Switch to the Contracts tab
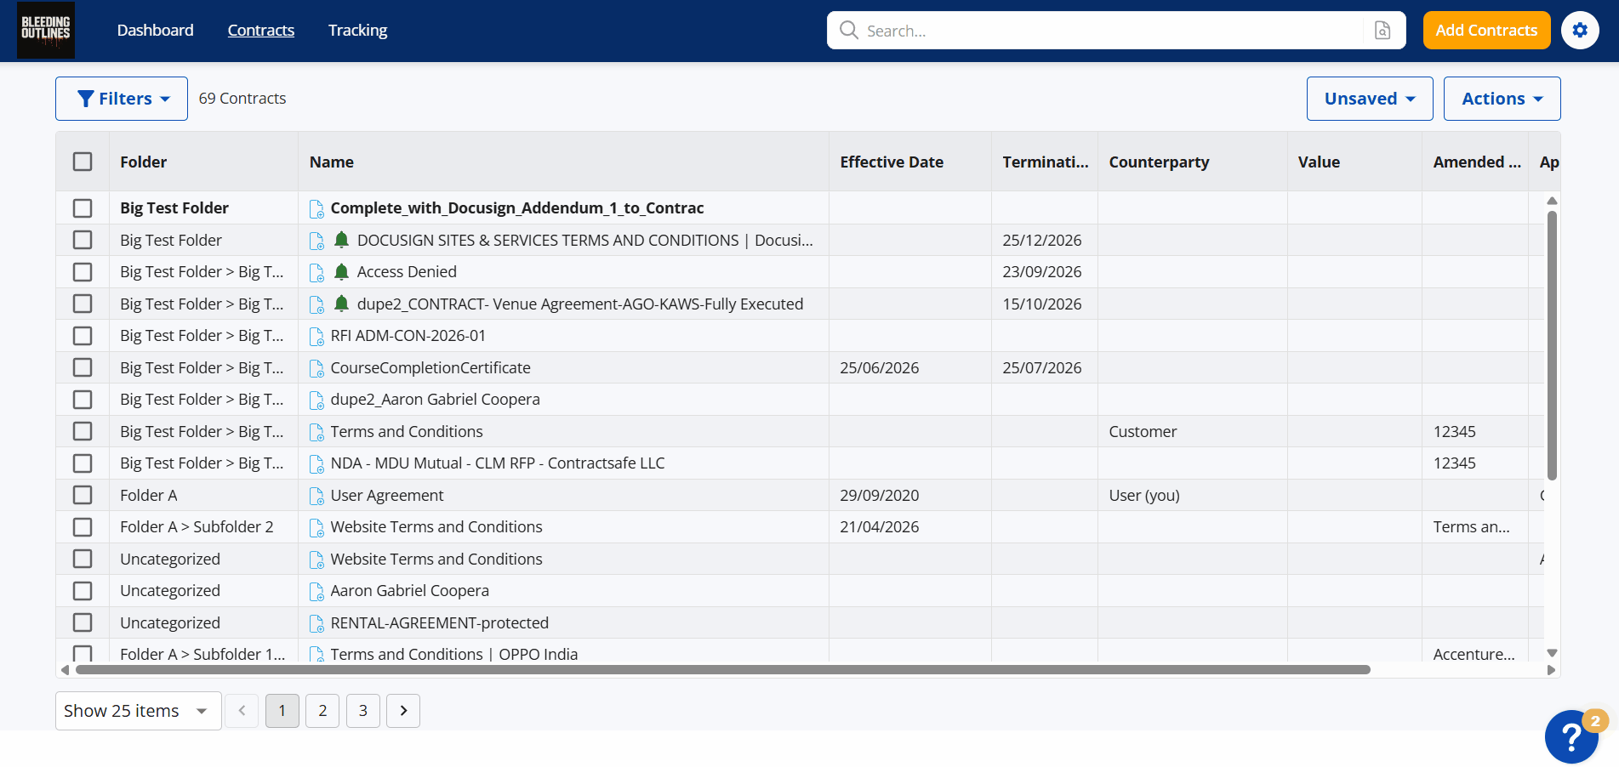This screenshot has height=767, width=1619. coord(261,30)
